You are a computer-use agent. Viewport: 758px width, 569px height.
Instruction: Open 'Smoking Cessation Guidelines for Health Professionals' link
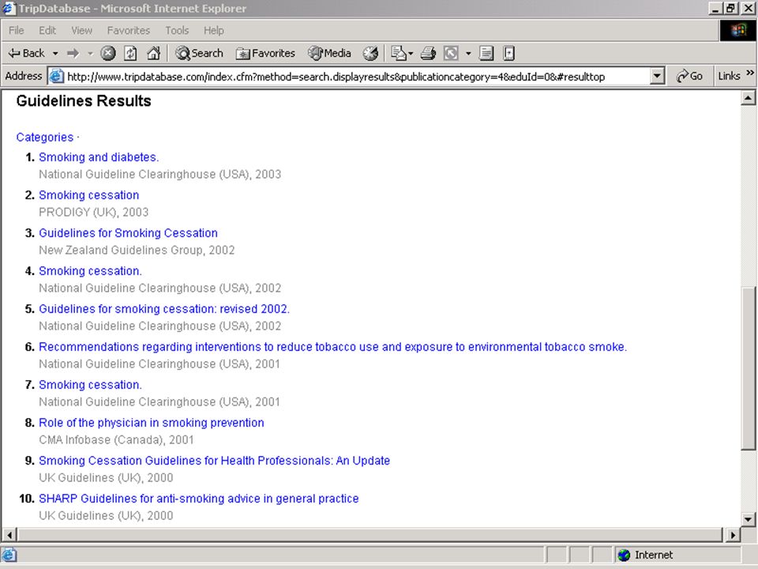[214, 461]
